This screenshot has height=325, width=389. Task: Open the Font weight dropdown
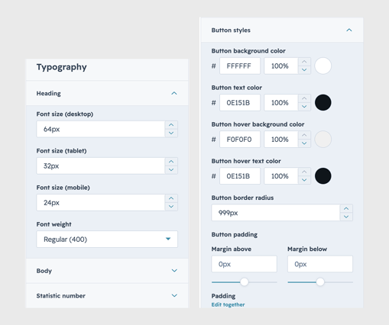point(107,239)
